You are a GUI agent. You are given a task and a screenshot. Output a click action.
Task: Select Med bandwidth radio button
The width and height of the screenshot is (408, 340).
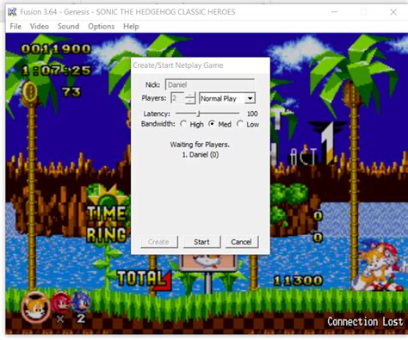pyautogui.click(x=212, y=124)
